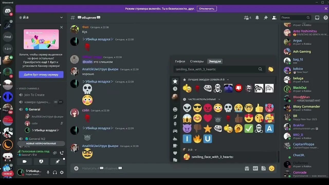Image resolution: width=329 pixels, height=185 pixels.
Task: Jump to favorites star emoji category
Action: pos(175,81)
